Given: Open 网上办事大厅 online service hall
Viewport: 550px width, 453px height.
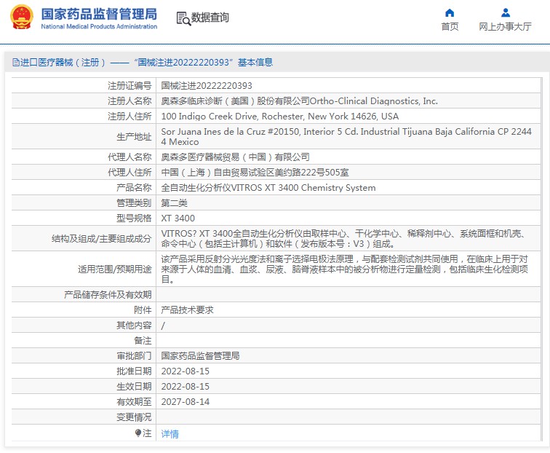Looking at the screenshot, I should point(505,27).
